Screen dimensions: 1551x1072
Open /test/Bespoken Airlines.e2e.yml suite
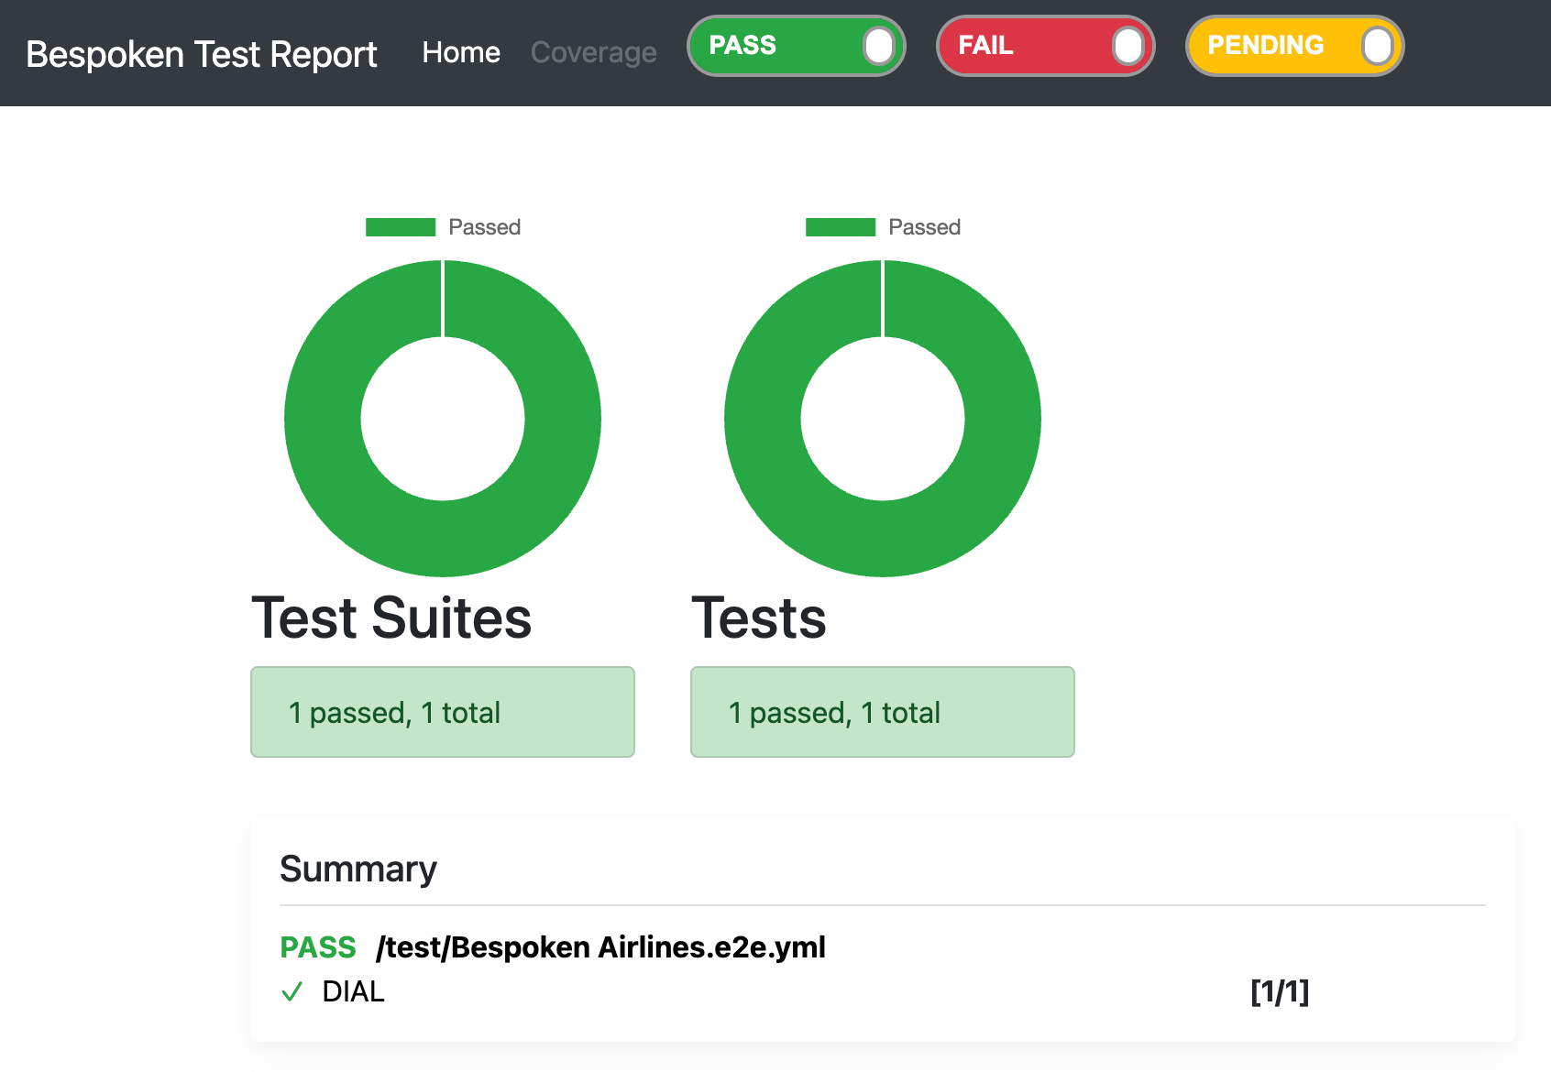point(600,947)
